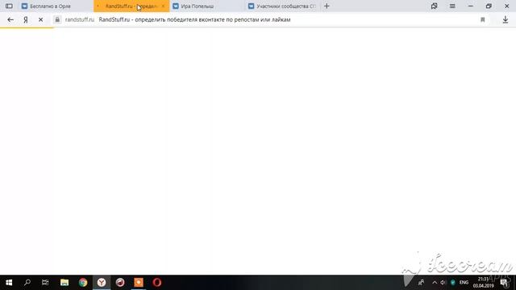Open the Yandex browser hamburger menu
The height and width of the screenshot is (290, 516).
452,6
